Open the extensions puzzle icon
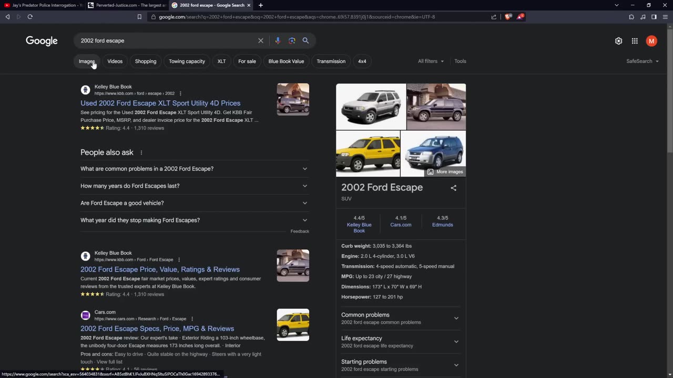 [x=631, y=17]
